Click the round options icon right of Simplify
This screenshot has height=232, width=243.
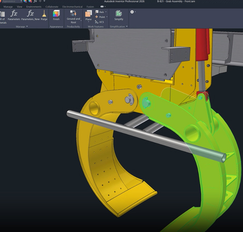[132, 12]
